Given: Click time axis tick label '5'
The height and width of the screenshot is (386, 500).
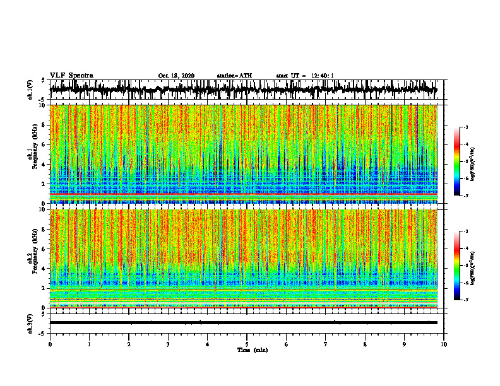Looking at the screenshot, I should pyautogui.click(x=247, y=344).
